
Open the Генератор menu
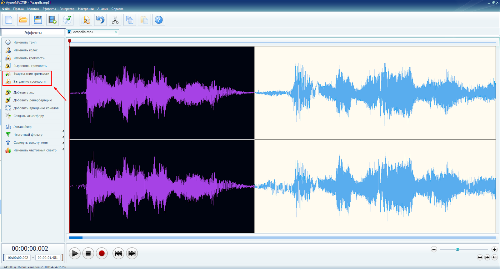click(67, 9)
